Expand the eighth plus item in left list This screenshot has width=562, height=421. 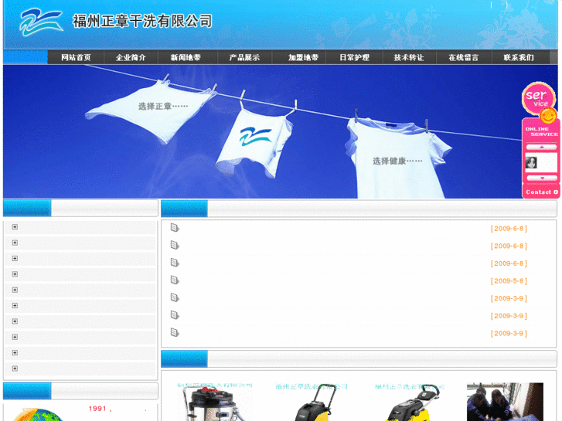[15, 337]
